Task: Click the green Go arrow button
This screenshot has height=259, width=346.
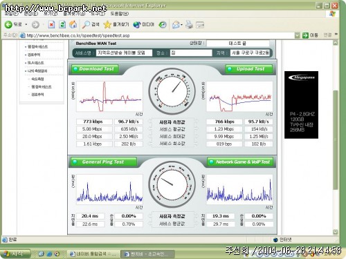Action: click(x=305, y=35)
